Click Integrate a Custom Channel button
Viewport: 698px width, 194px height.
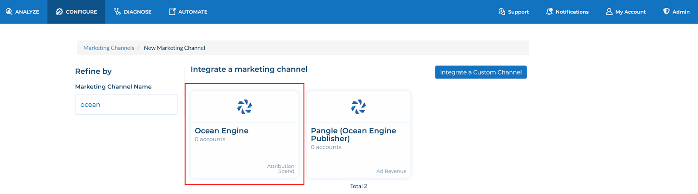(481, 72)
